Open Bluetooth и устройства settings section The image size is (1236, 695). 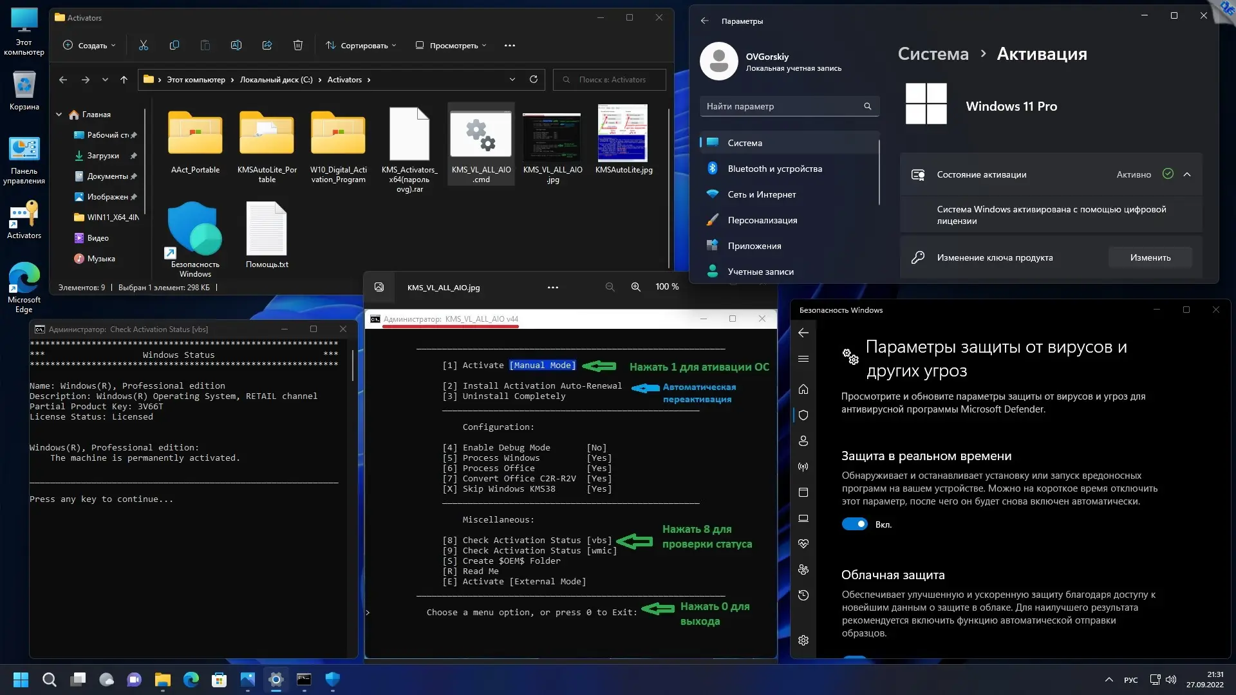click(x=774, y=169)
